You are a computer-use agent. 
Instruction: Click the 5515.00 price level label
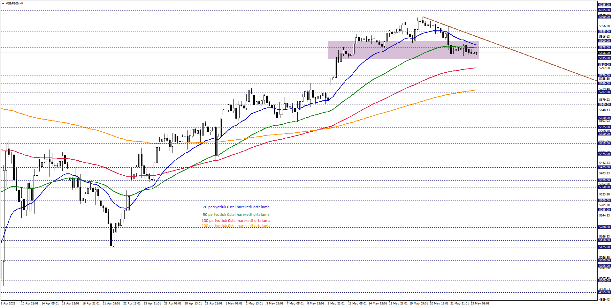pyautogui.click(x=604, y=143)
